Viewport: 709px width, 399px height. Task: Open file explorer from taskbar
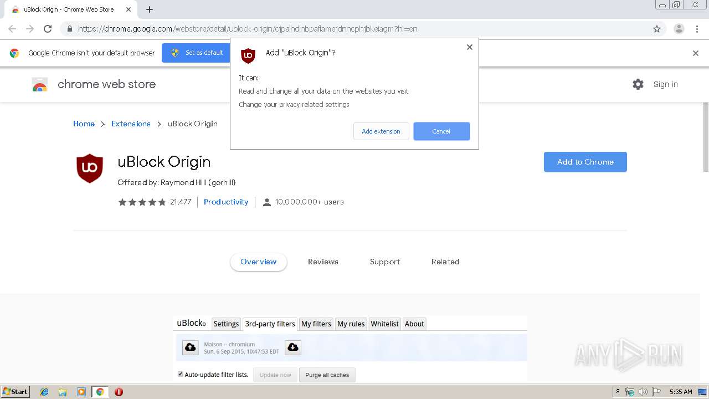coord(63,392)
